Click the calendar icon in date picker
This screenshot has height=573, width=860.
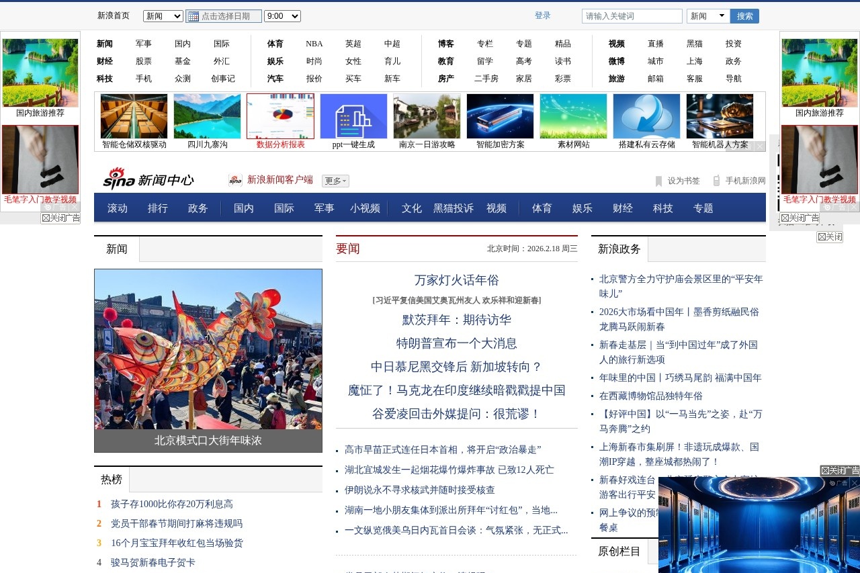click(193, 16)
